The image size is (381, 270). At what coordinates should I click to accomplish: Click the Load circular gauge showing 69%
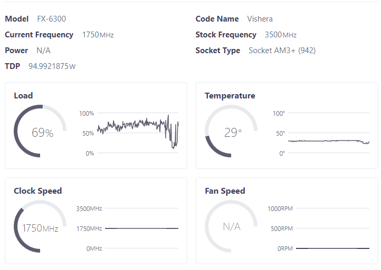pyautogui.click(x=41, y=132)
